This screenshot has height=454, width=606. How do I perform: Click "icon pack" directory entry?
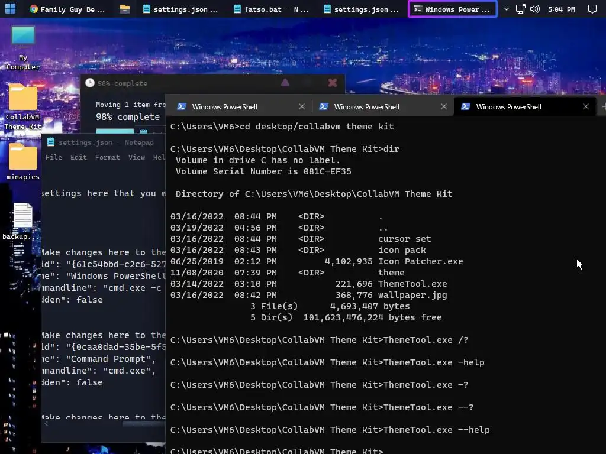(x=402, y=250)
